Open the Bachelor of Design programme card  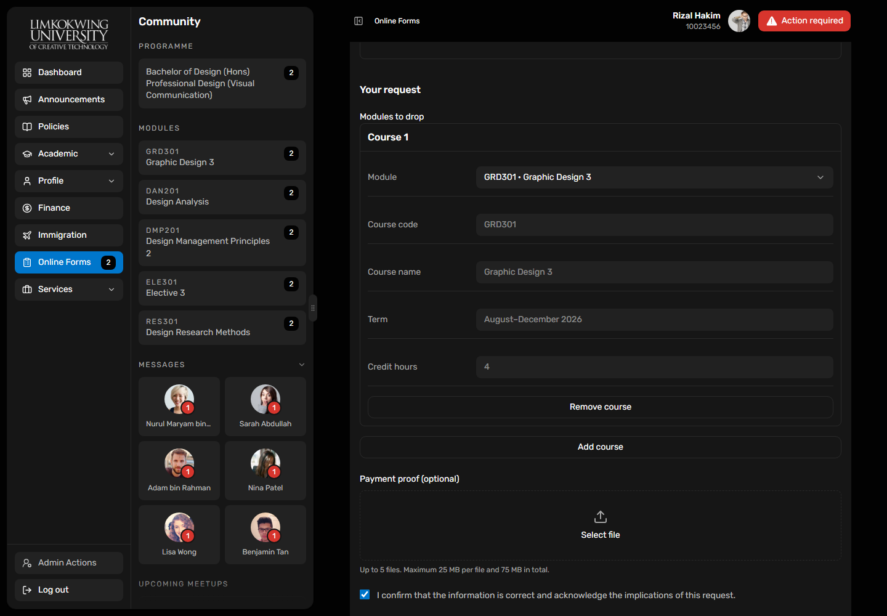click(222, 84)
